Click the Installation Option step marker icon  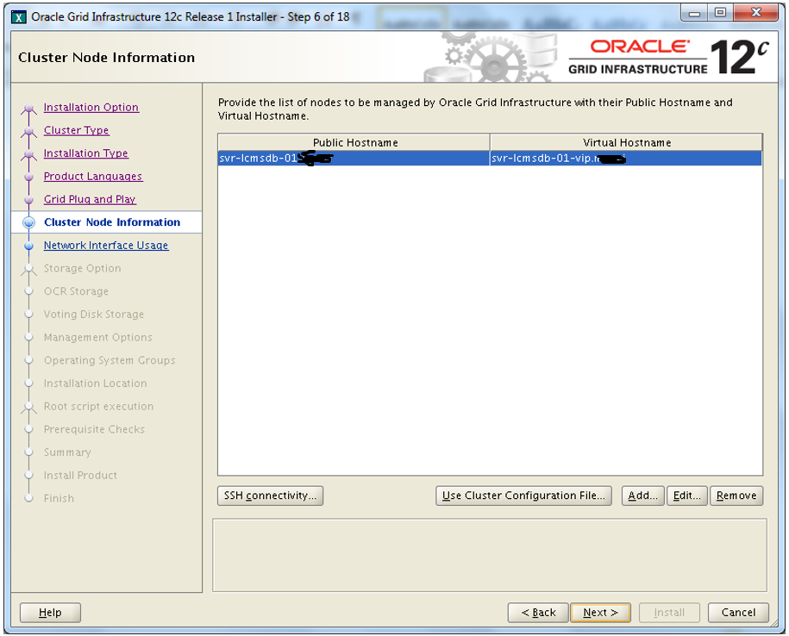[x=28, y=109]
